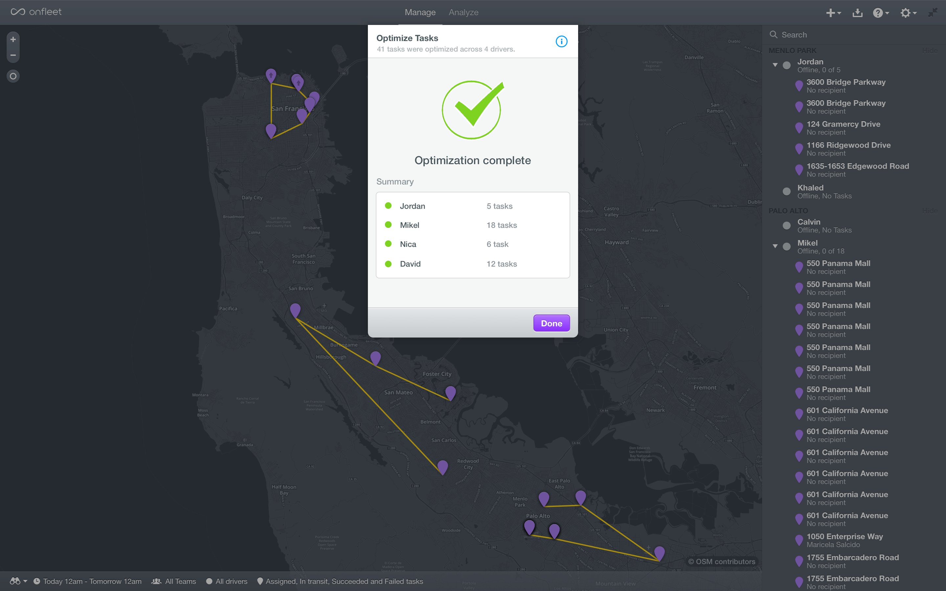946x591 pixels.
Task: Open the plus create dropdown
Action: click(833, 13)
